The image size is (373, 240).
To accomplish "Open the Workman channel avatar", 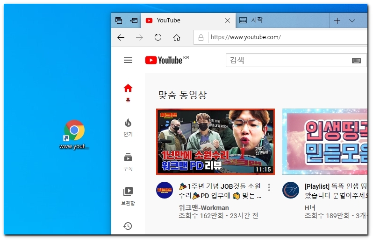I will (x=165, y=190).
